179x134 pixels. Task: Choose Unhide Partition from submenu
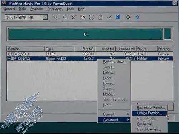149,113
